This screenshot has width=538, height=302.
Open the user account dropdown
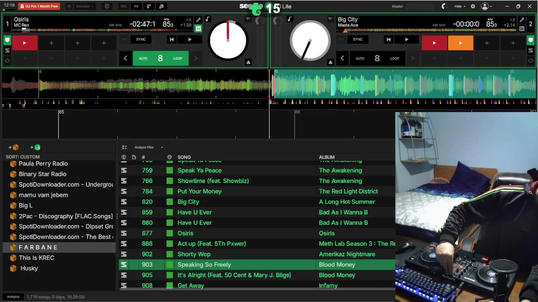click(x=487, y=6)
